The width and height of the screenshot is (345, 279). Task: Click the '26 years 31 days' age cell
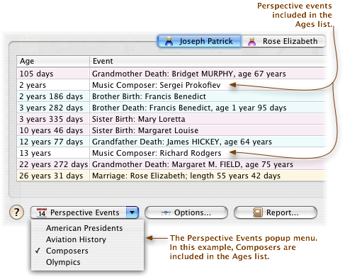(x=53, y=176)
